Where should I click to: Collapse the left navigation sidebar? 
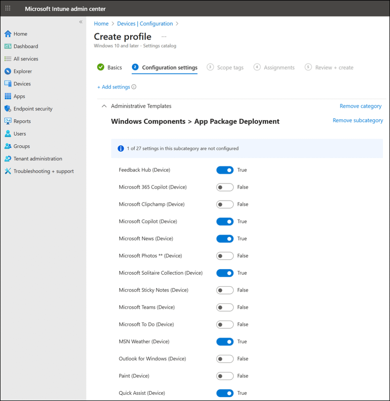pos(81,22)
